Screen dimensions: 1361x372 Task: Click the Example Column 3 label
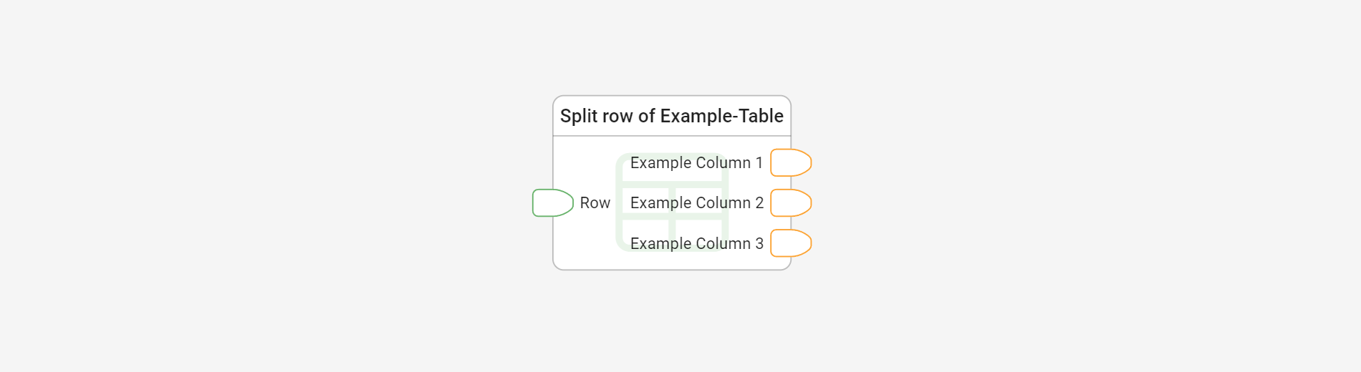(x=696, y=244)
